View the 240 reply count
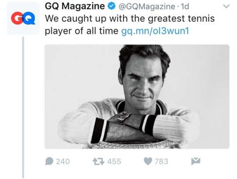 point(63,161)
